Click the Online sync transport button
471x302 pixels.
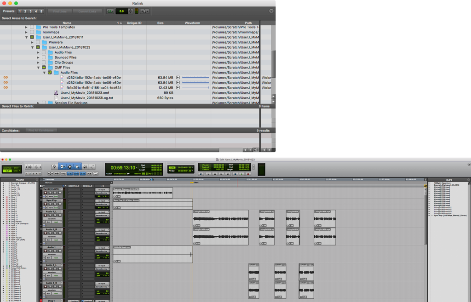click(201, 174)
